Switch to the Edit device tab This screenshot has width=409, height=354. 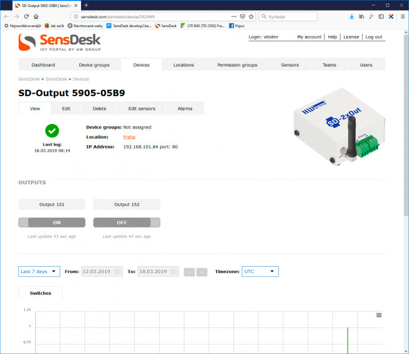coord(66,109)
